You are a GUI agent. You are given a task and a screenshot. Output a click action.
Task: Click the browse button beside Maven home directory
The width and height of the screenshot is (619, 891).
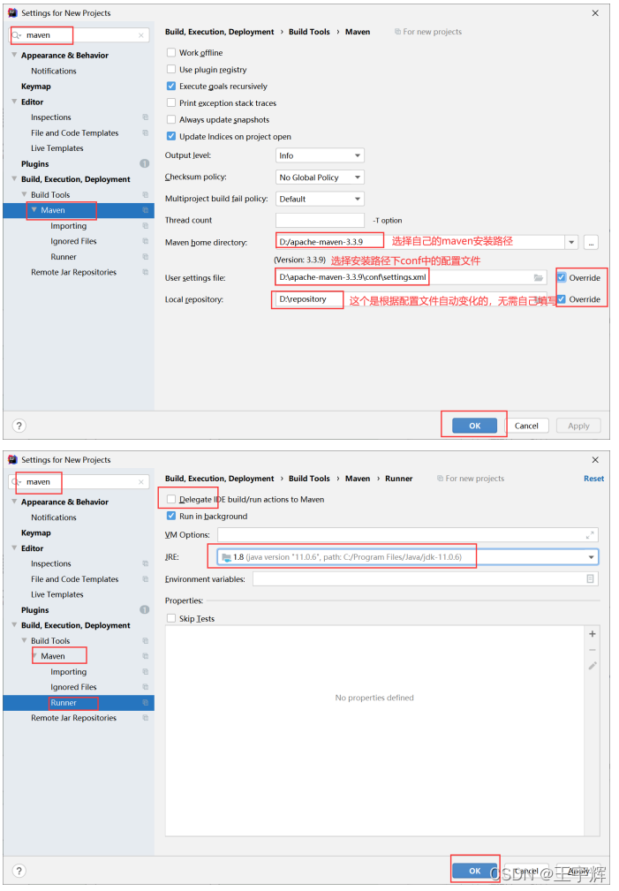591,242
